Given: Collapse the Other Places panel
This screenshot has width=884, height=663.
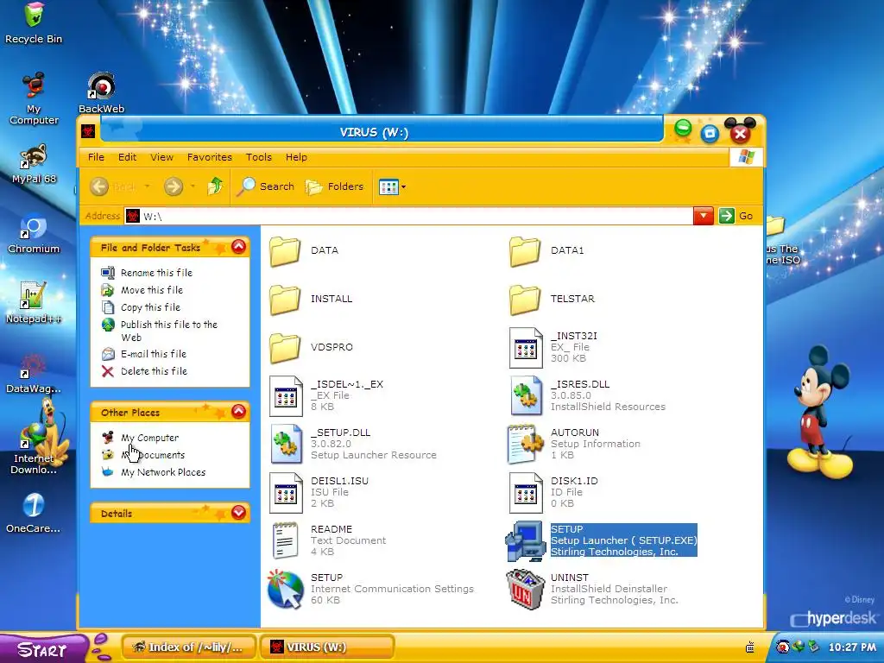Looking at the screenshot, I should coord(238,412).
